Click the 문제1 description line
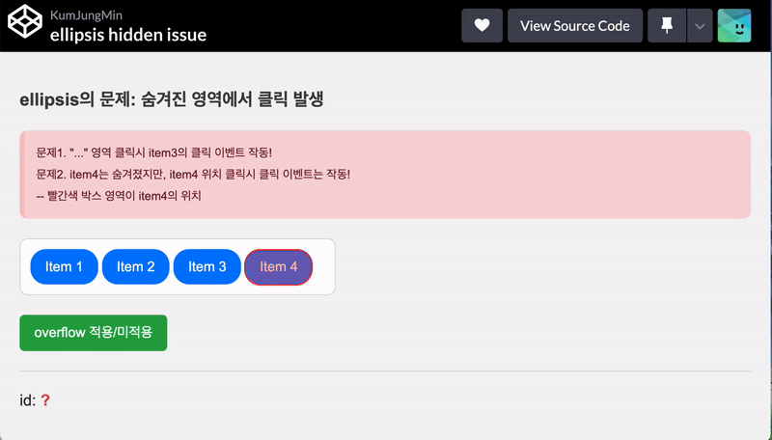This screenshot has height=440, width=772. click(x=154, y=152)
